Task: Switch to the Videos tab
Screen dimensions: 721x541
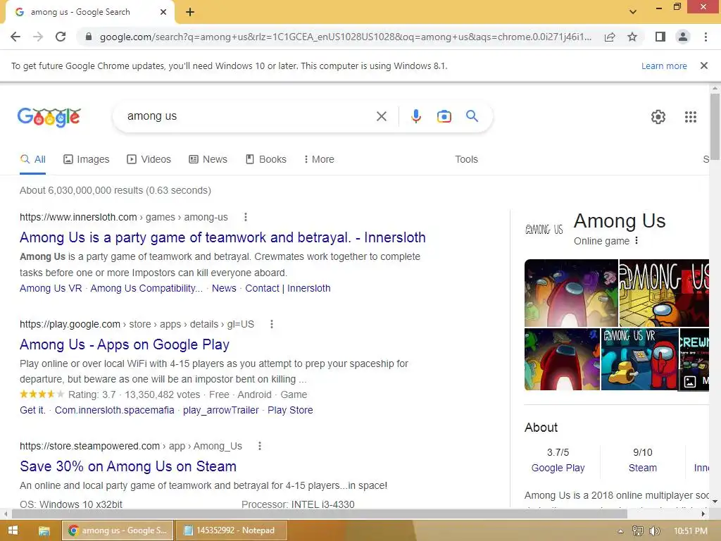Action: click(x=149, y=159)
